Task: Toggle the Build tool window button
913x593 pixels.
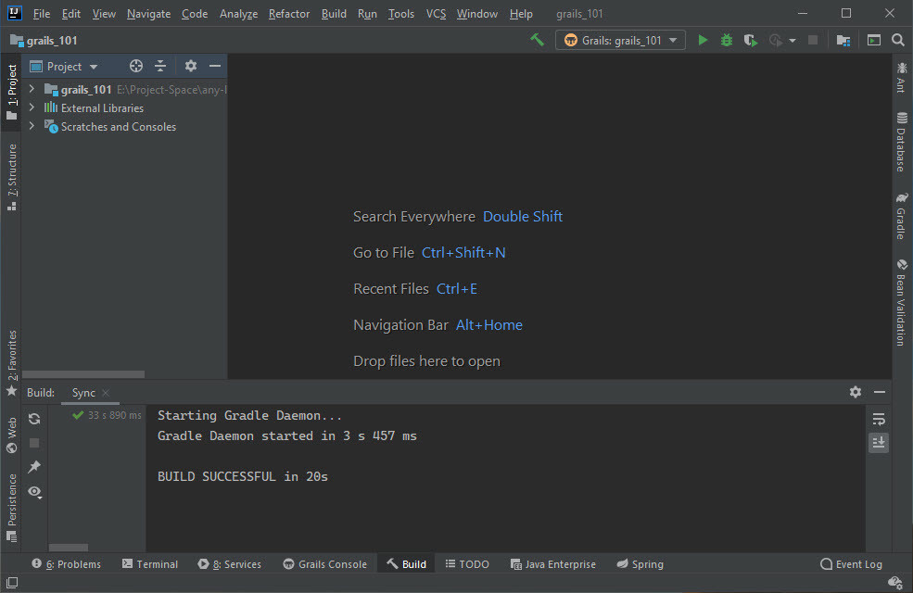Action: click(406, 564)
